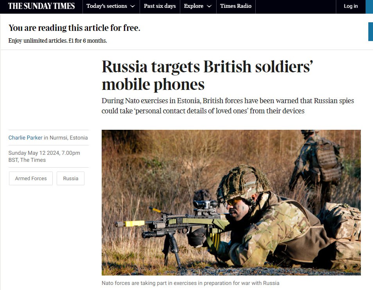Select the Russia topic tag
The image size is (373, 290).
71,178
